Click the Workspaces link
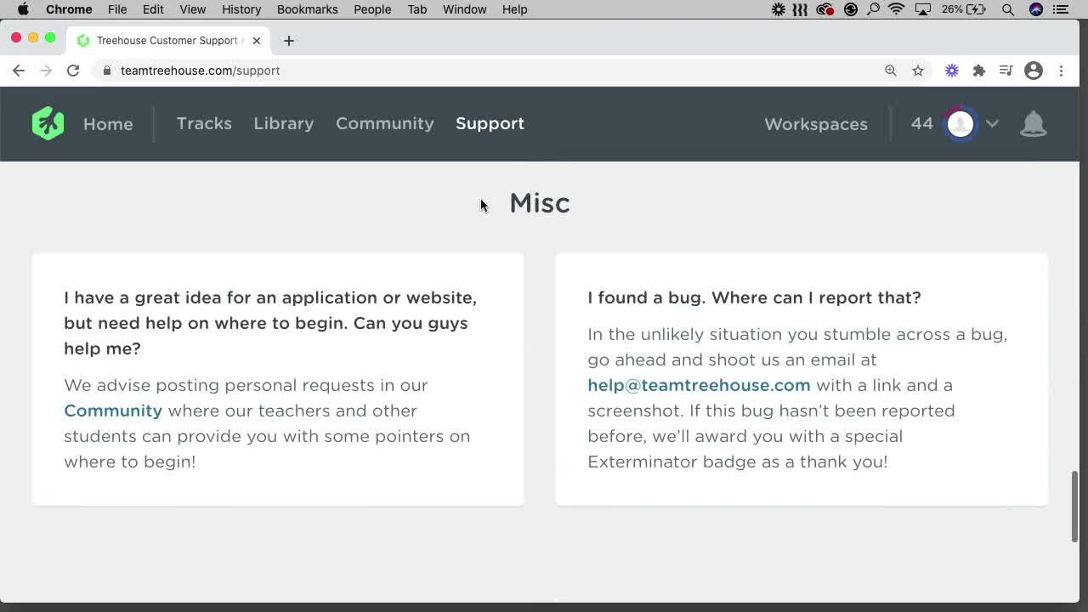The width and height of the screenshot is (1088, 612). point(815,124)
